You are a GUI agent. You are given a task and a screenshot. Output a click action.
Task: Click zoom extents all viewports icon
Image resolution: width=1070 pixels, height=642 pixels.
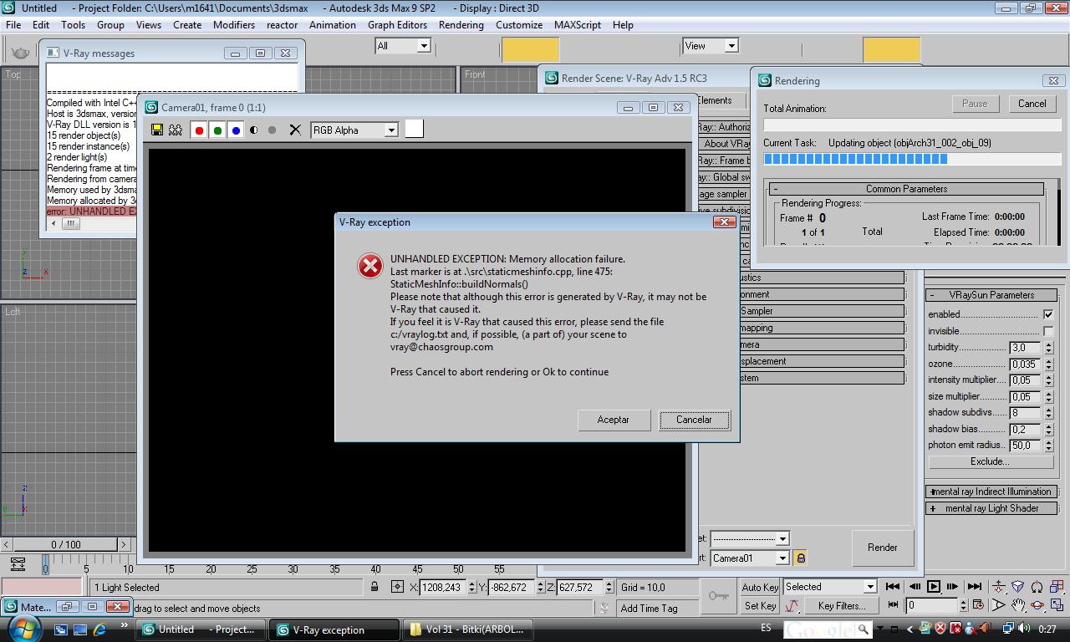point(1057,587)
